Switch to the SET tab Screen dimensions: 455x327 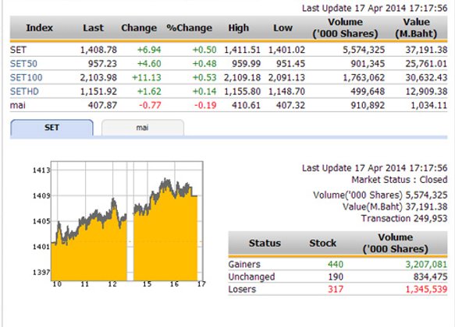point(52,128)
